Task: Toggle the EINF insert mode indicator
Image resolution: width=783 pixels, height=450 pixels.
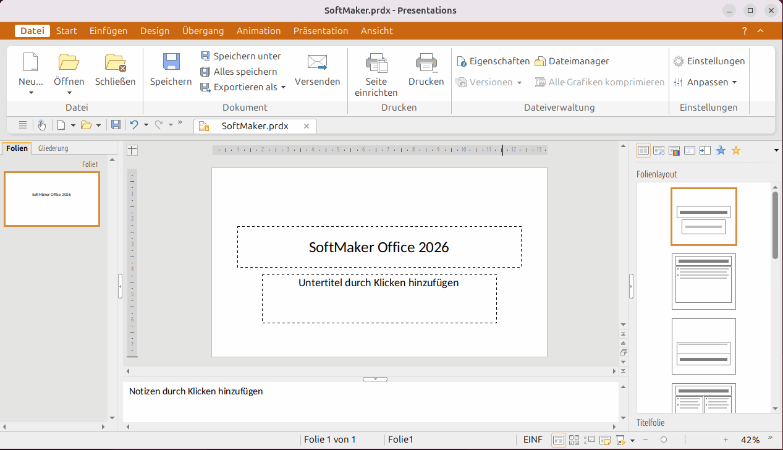Action: click(533, 439)
